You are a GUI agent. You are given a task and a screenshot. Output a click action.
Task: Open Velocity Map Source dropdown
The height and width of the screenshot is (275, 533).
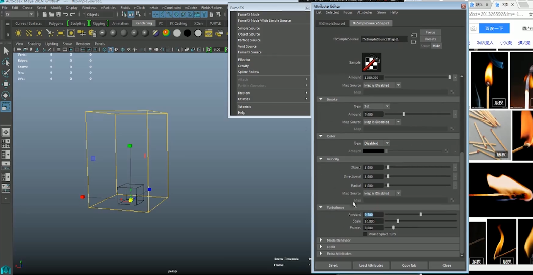382,193
